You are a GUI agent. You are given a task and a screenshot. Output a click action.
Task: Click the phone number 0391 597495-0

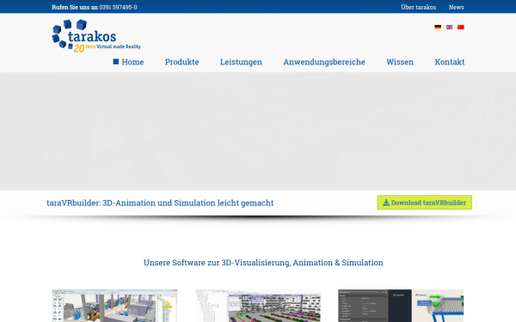(118, 7)
